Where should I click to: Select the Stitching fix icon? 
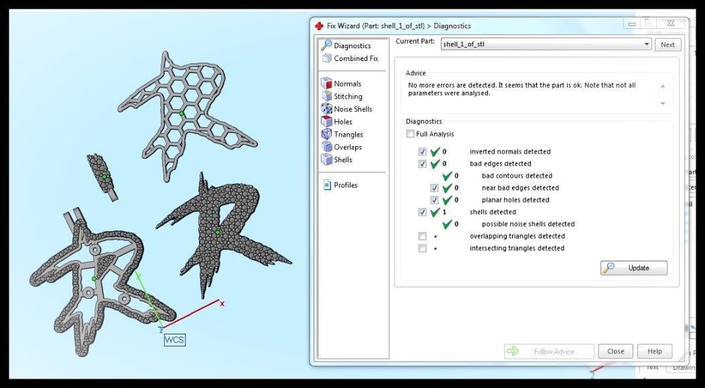326,96
